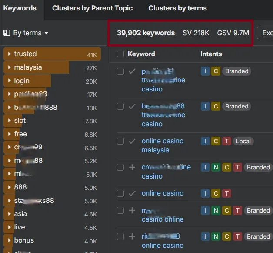
Task: Check the box for online casino malaysia
Action: click(x=120, y=141)
